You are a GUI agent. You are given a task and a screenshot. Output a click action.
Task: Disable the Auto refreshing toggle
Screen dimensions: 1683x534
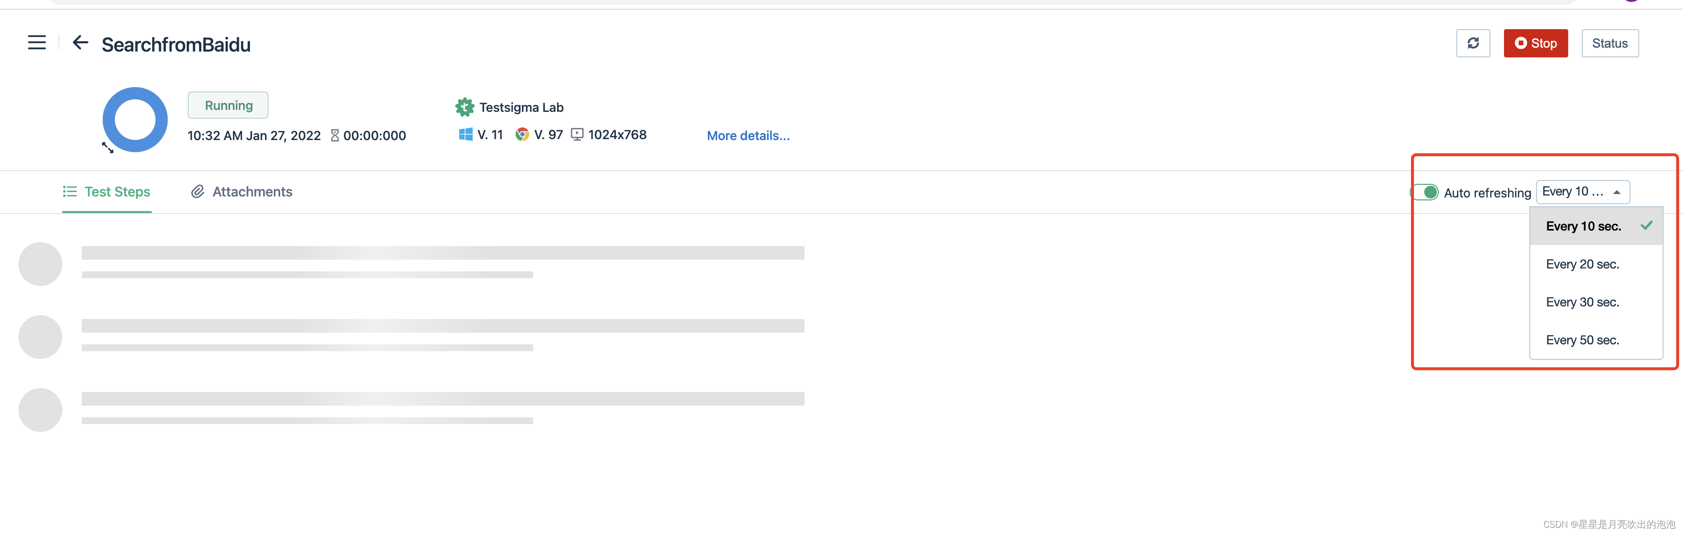click(1426, 192)
